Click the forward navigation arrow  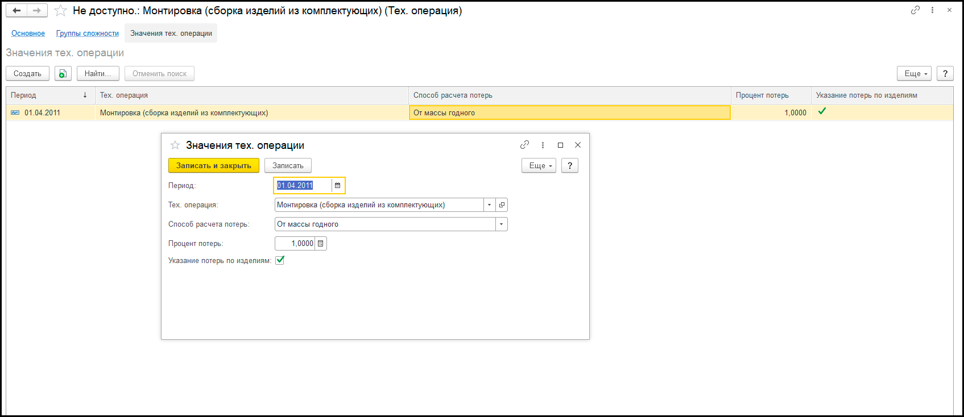click(37, 11)
